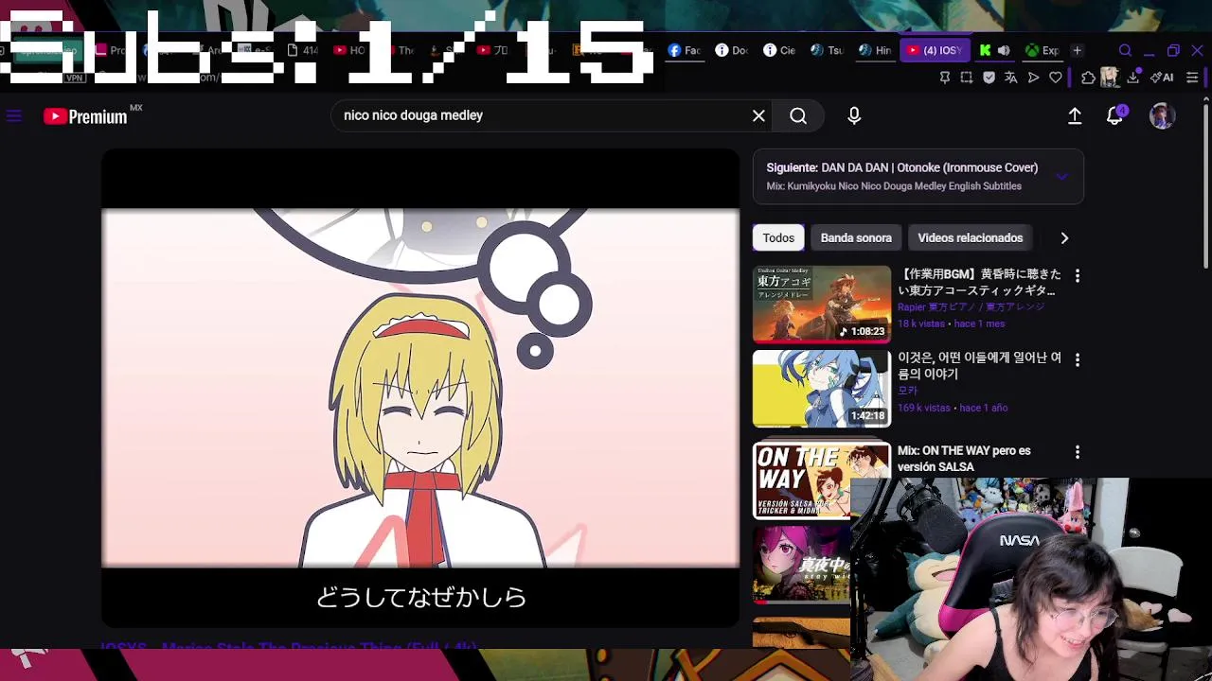Expand the Siguiente mix playlist panel
Viewport: 1212px width, 681px height.
point(1061,176)
